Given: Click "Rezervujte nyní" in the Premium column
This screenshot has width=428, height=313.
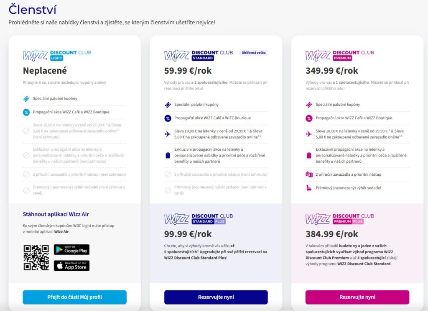Looking at the screenshot, I should (357, 297).
